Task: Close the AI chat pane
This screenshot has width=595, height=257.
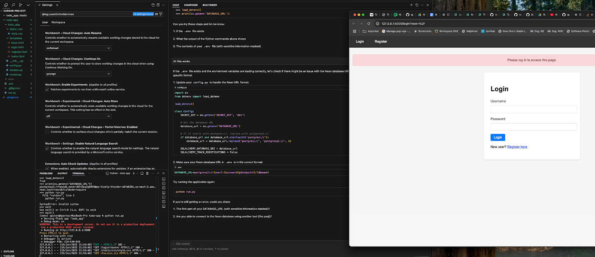Action: point(427,5)
